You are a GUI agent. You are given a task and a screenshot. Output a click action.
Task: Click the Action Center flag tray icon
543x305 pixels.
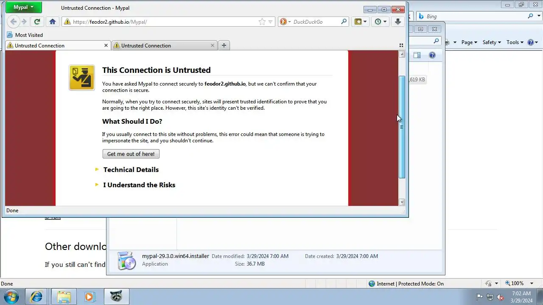click(479, 297)
